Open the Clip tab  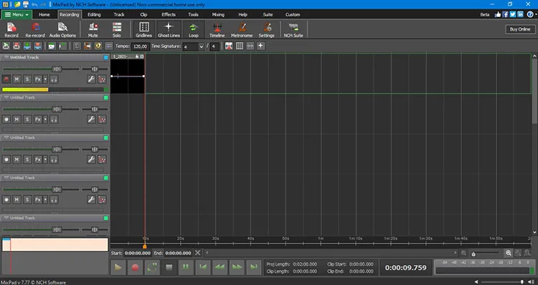tap(143, 14)
